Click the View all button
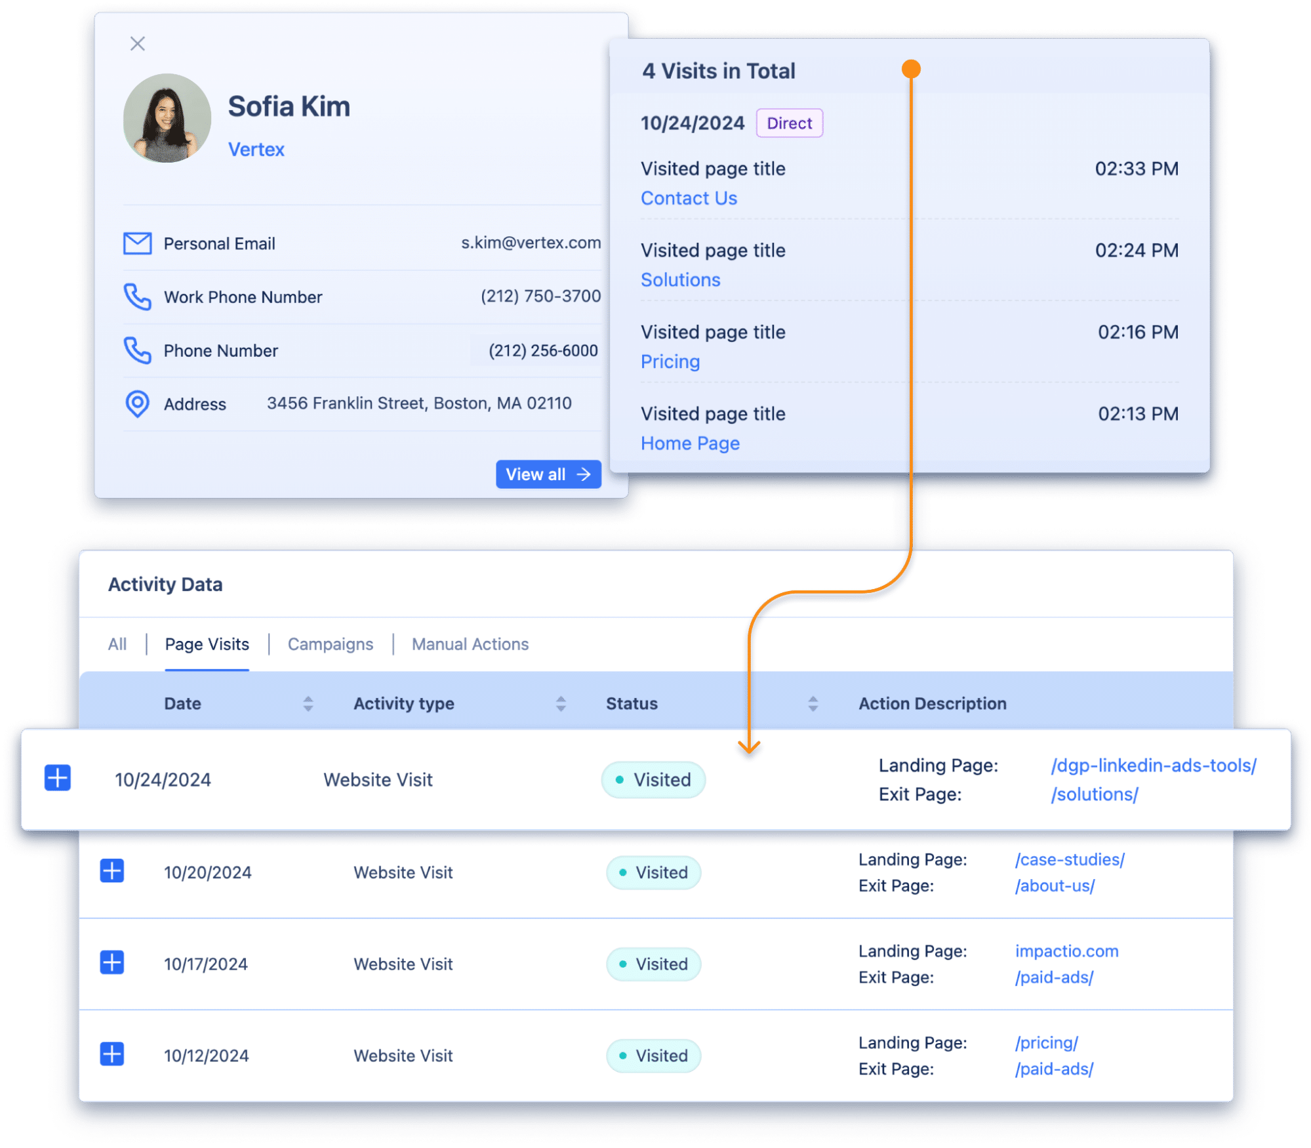The image size is (1311, 1148). pyautogui.click(x=548, y=474)
